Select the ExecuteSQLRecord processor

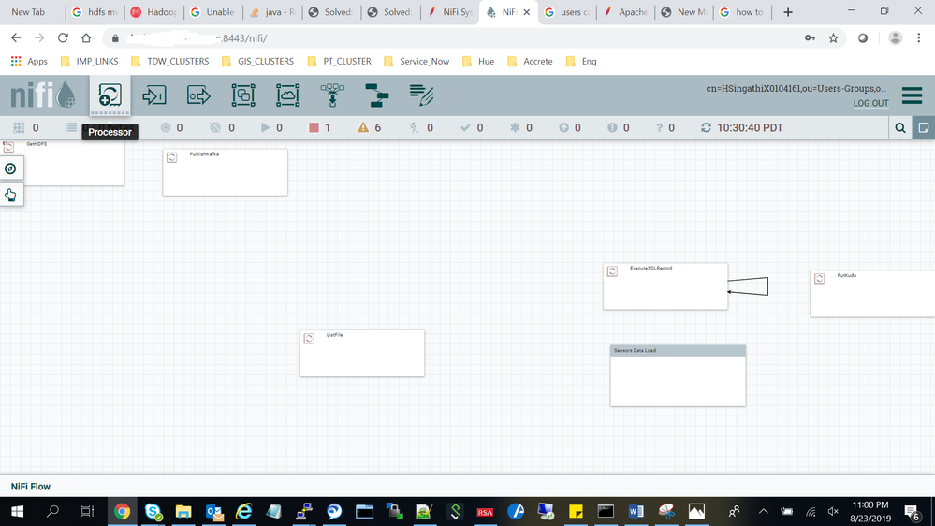tap(665, 286)
